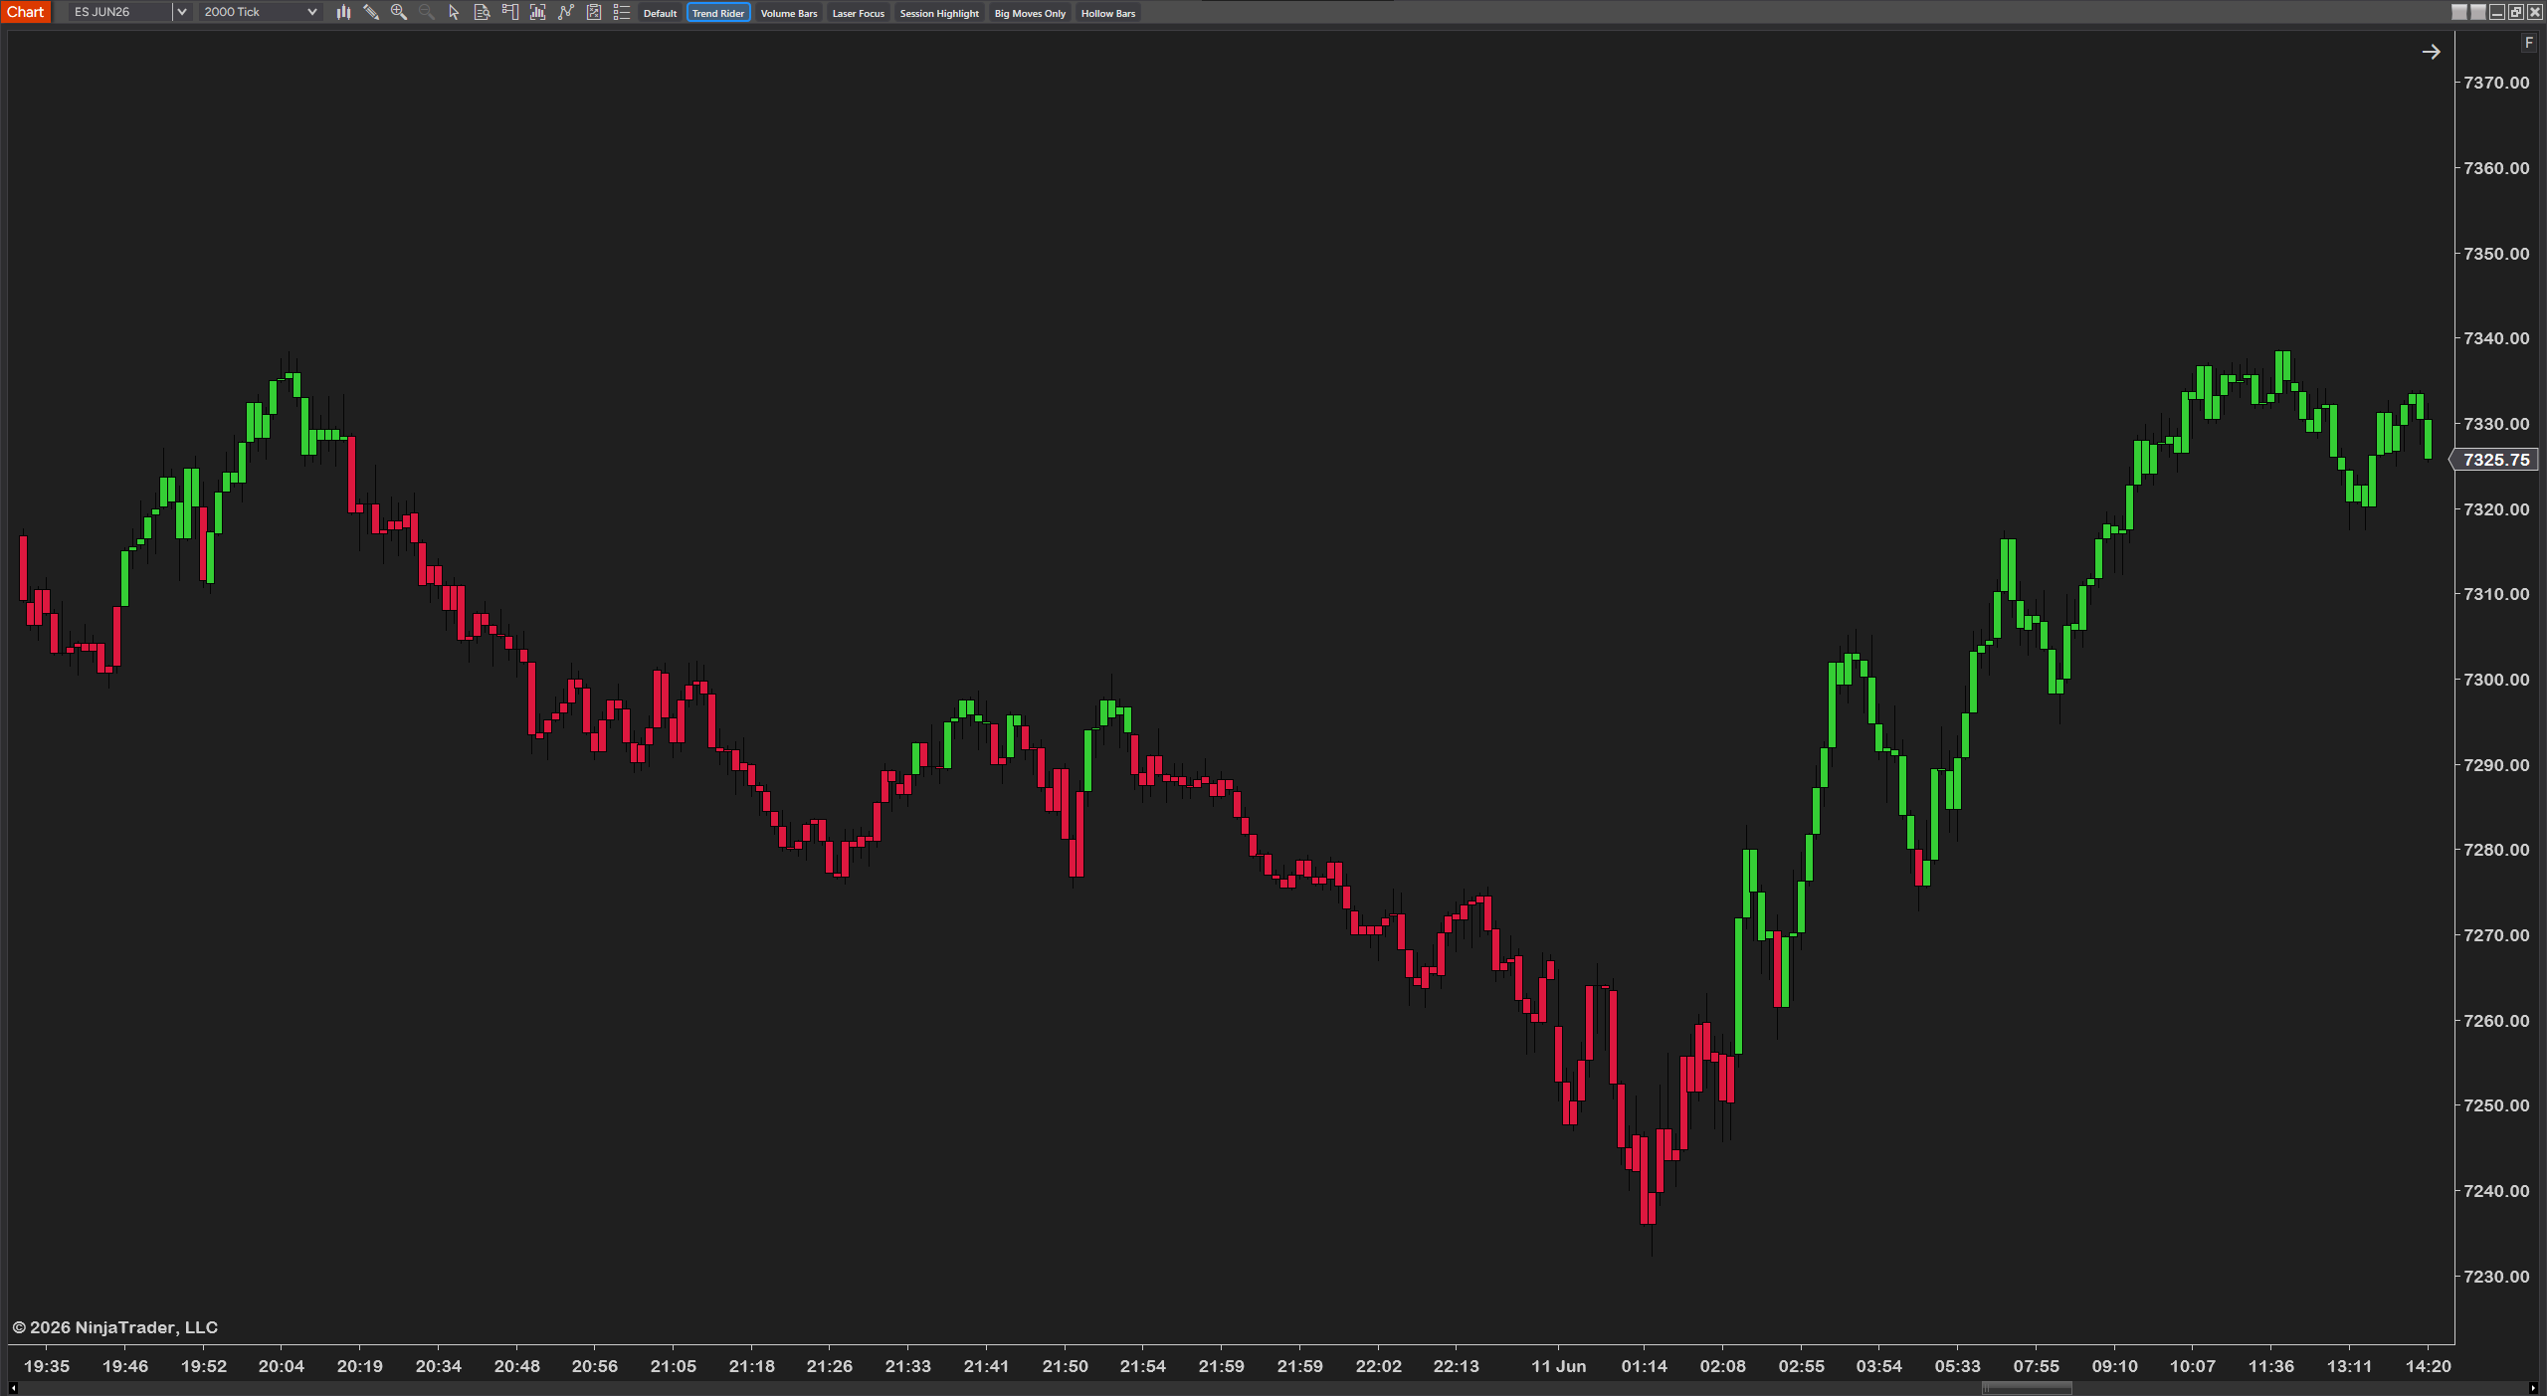
Task: Open the strategies line-node icon
Action: click(566, 13)
